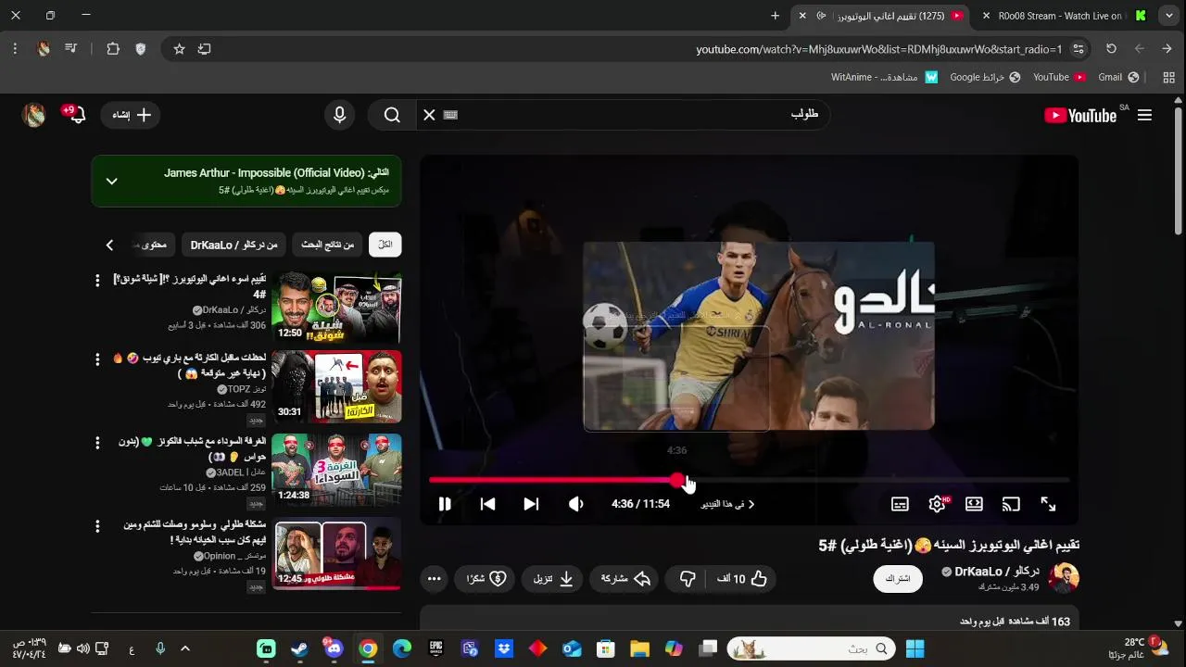The image size is (1186, 667).
Task: Open the Gmail bookmark
Action: pos(1118,77)
